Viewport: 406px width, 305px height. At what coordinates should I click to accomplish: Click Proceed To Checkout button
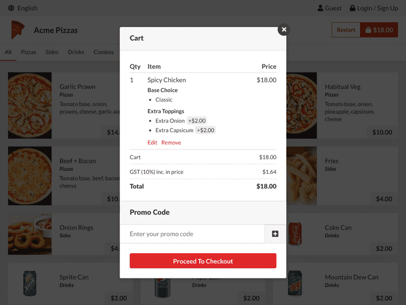click(203, 261)
